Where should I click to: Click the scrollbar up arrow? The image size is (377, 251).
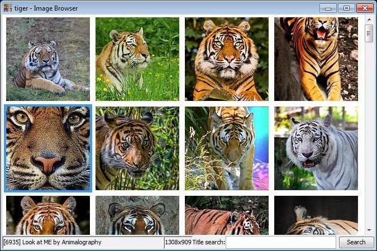(x=369, y=20)
